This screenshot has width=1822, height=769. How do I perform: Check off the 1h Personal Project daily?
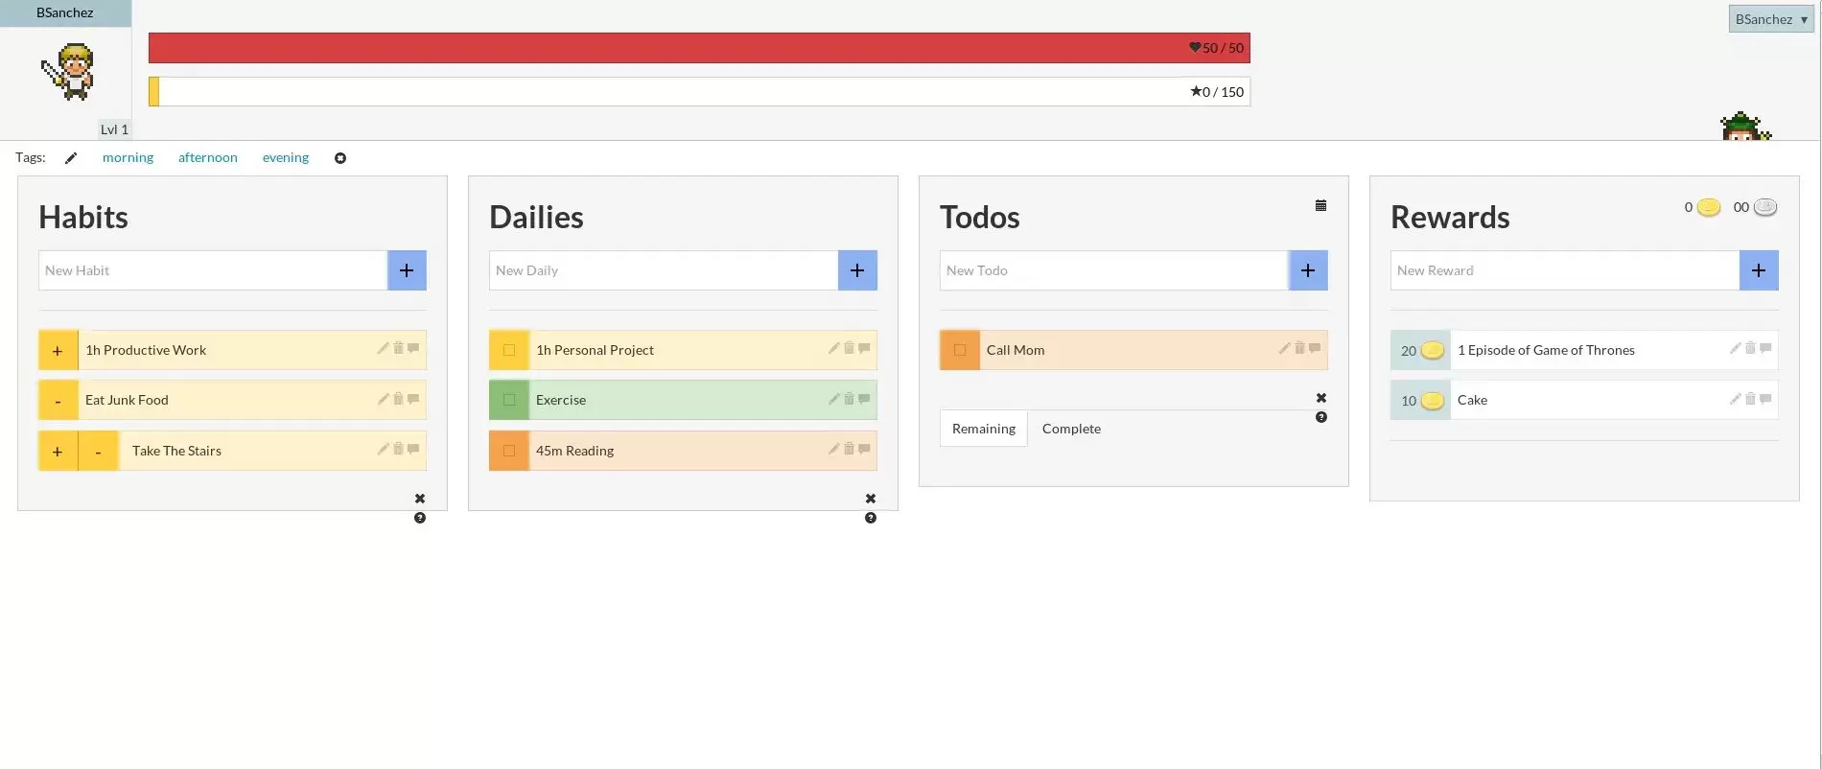click(x=509, y=350)
